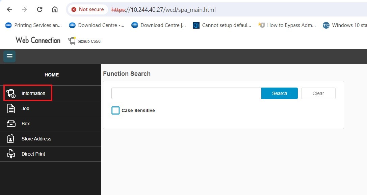Enable the Case Sensitive checkbox
Viewport: 367px width, 195px height.
(115, 110)
